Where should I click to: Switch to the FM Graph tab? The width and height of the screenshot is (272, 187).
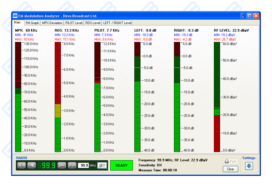point(32,23)
